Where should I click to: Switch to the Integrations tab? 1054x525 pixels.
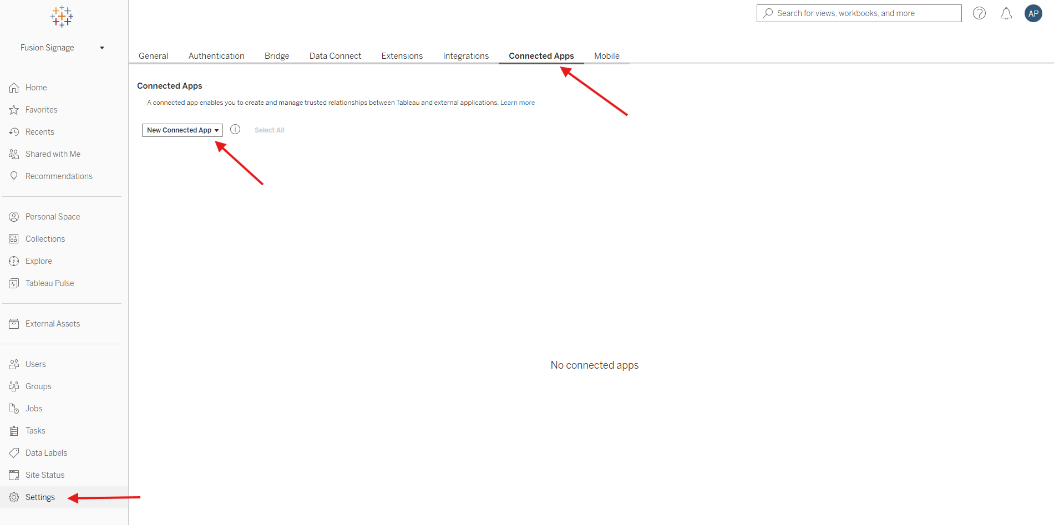466,56
